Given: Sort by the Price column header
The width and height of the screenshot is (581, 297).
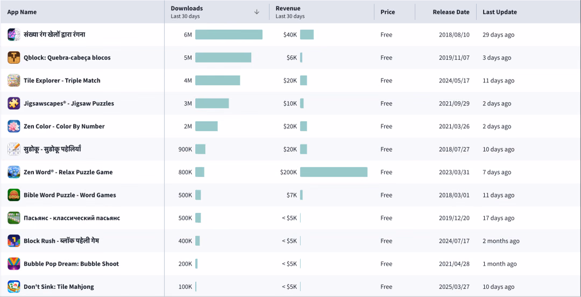Looking at the screenshot, I should (387, 12).
